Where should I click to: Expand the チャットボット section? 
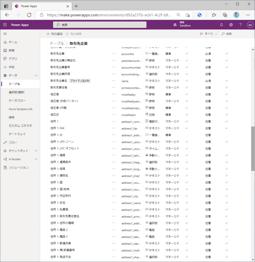tap(36, 151)
